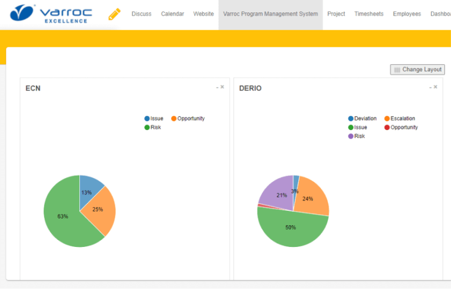The height and width of the screenshot is (289, 451).
Task: Close the ECN chart panel
Action: 222,87
